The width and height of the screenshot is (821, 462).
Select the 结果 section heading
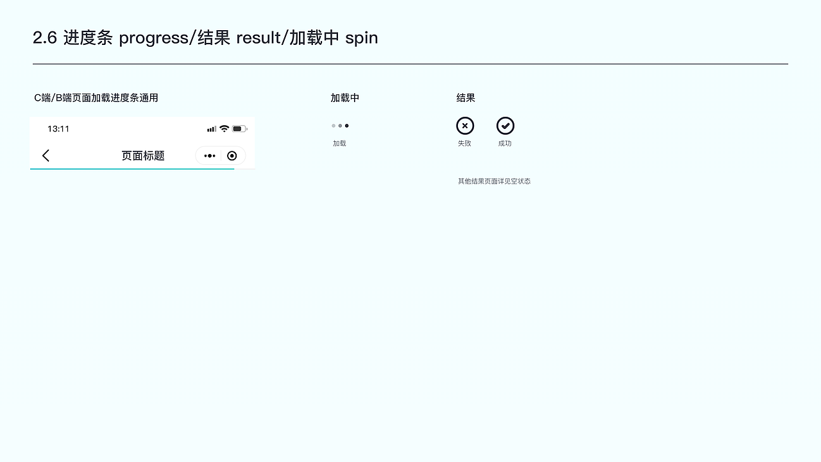[x=465, y=98]
